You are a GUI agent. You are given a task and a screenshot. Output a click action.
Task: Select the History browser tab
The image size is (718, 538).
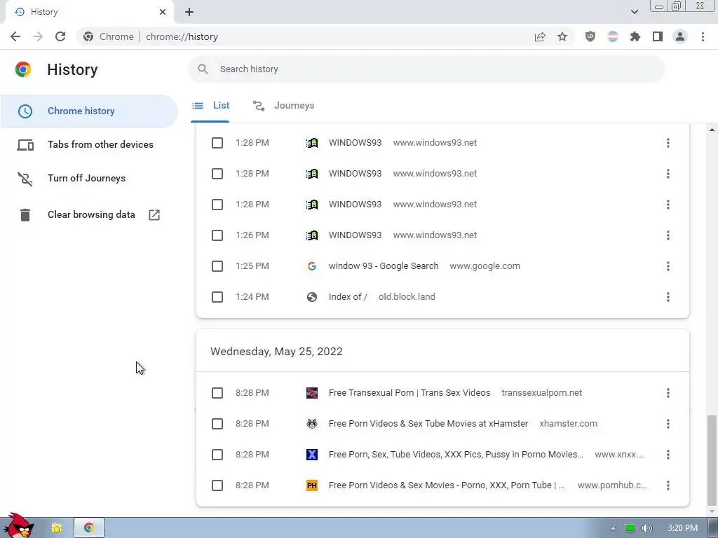[x=89, y=13]
